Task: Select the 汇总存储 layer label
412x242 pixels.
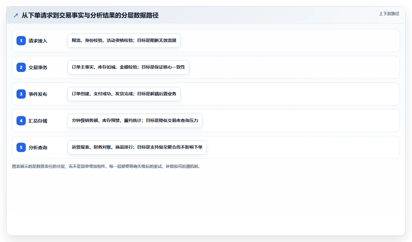Action: tap(38, 121)
